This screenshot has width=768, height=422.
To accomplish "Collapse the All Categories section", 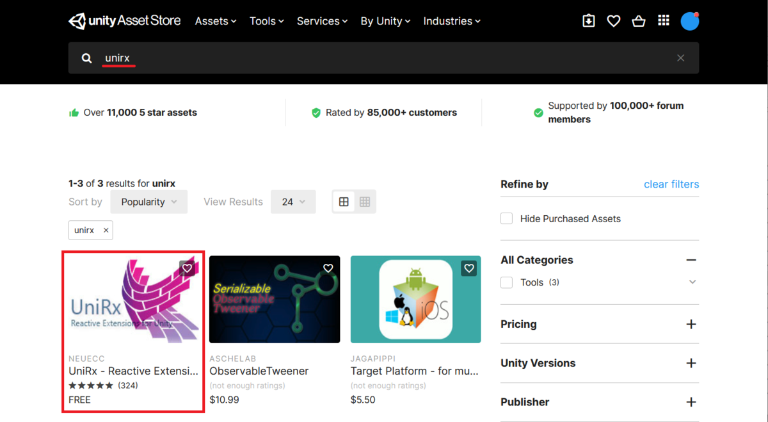I will coord(691,260).
